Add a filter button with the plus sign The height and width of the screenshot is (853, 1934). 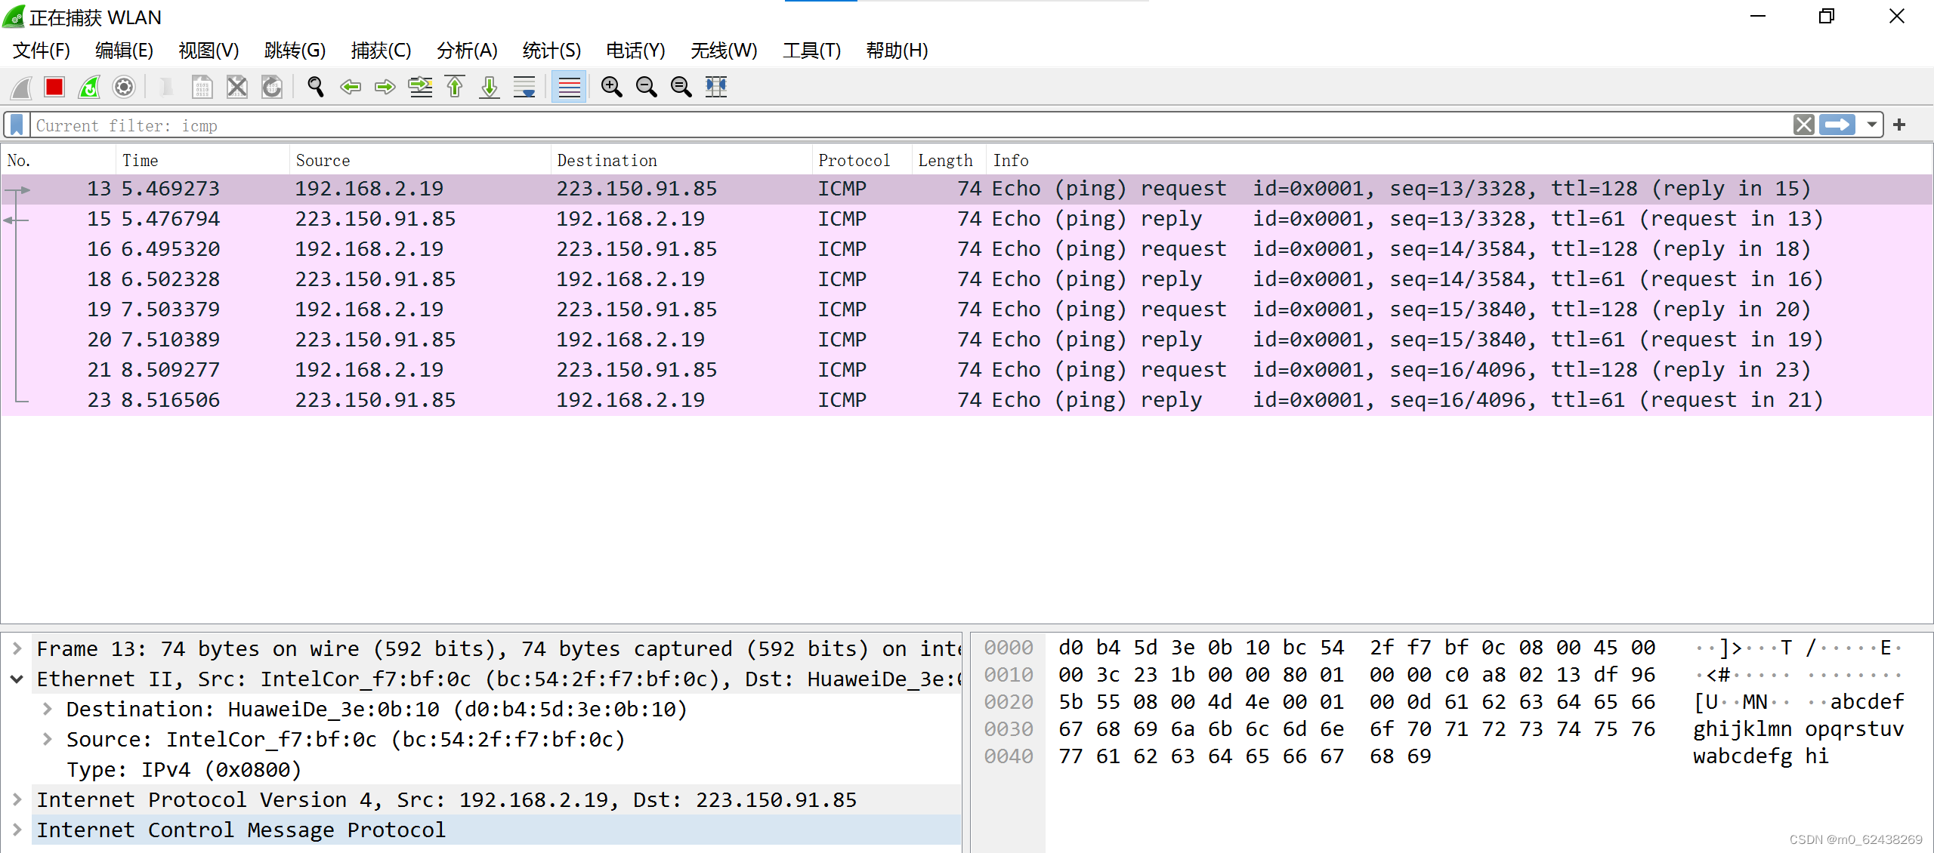pos(1900,125)
